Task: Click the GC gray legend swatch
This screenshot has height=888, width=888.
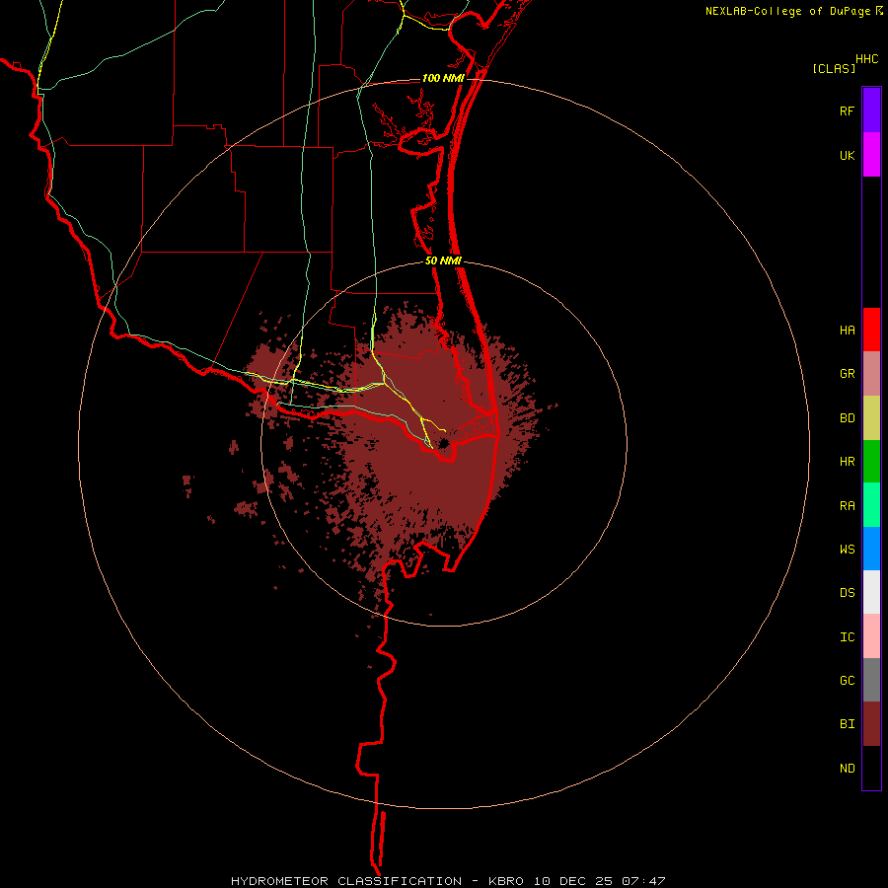Action: (x=871, y=680)
